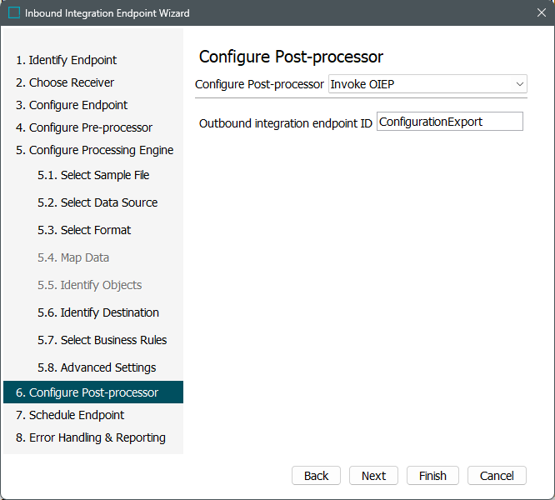Open sub-step 5.1 Select Sample File
Screen dimensions: 555x500
click(93, 175)
